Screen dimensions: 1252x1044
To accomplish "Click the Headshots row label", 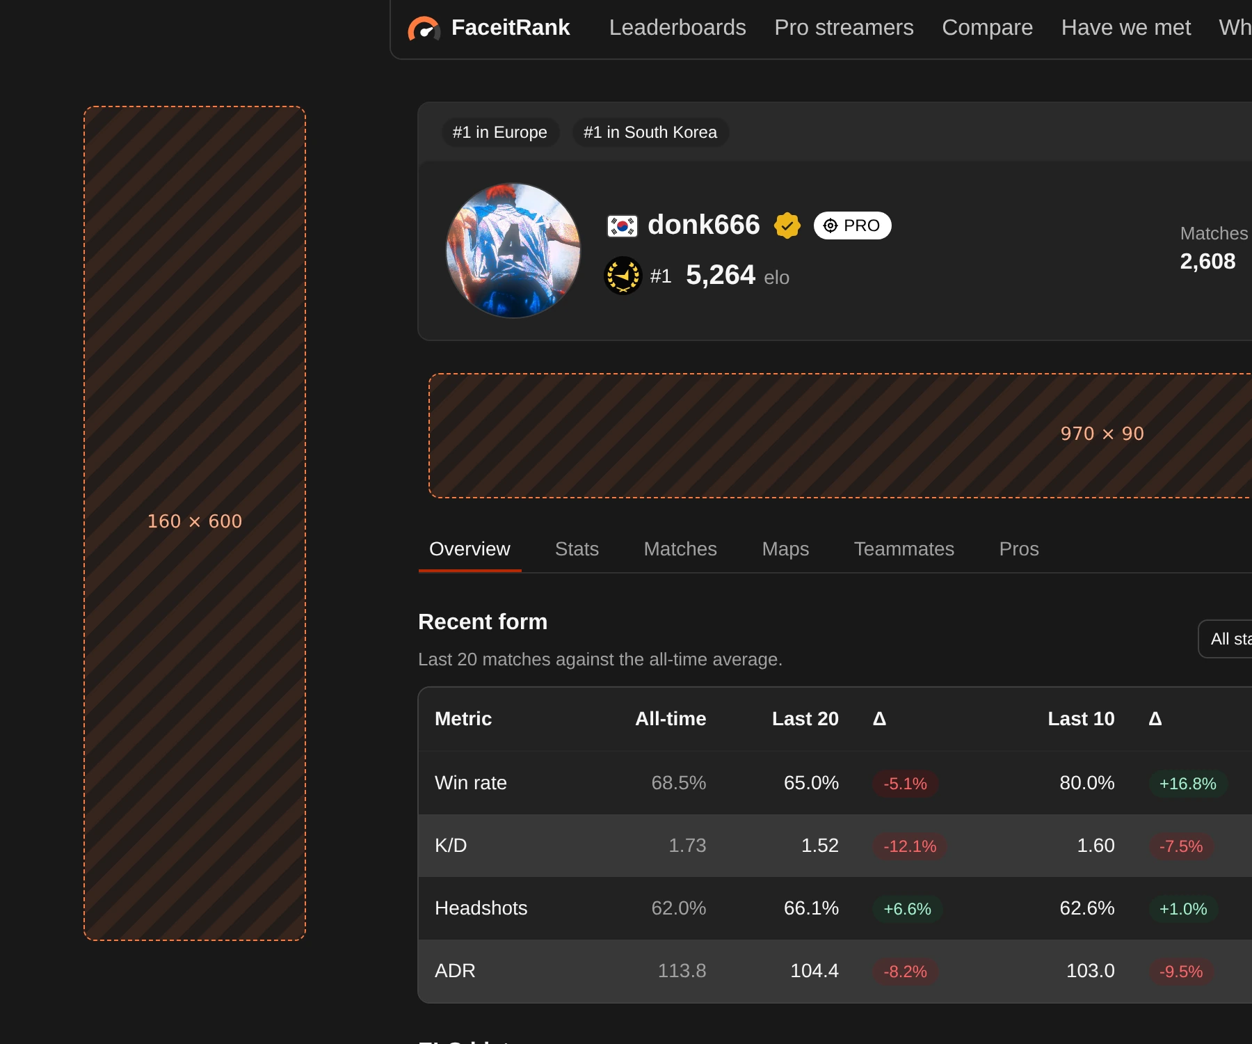I will 481,908.
